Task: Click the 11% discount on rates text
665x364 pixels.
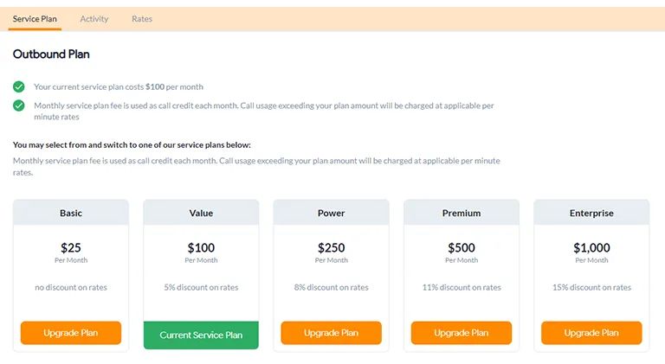Action: [x=462, y=287]
